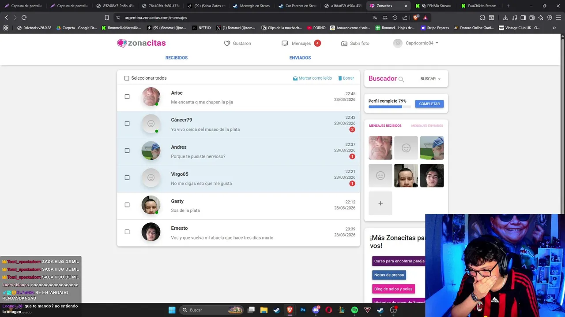Click the browser back arrow
The height and width of the screenshot is (317, 565).
tap(6, 18)
